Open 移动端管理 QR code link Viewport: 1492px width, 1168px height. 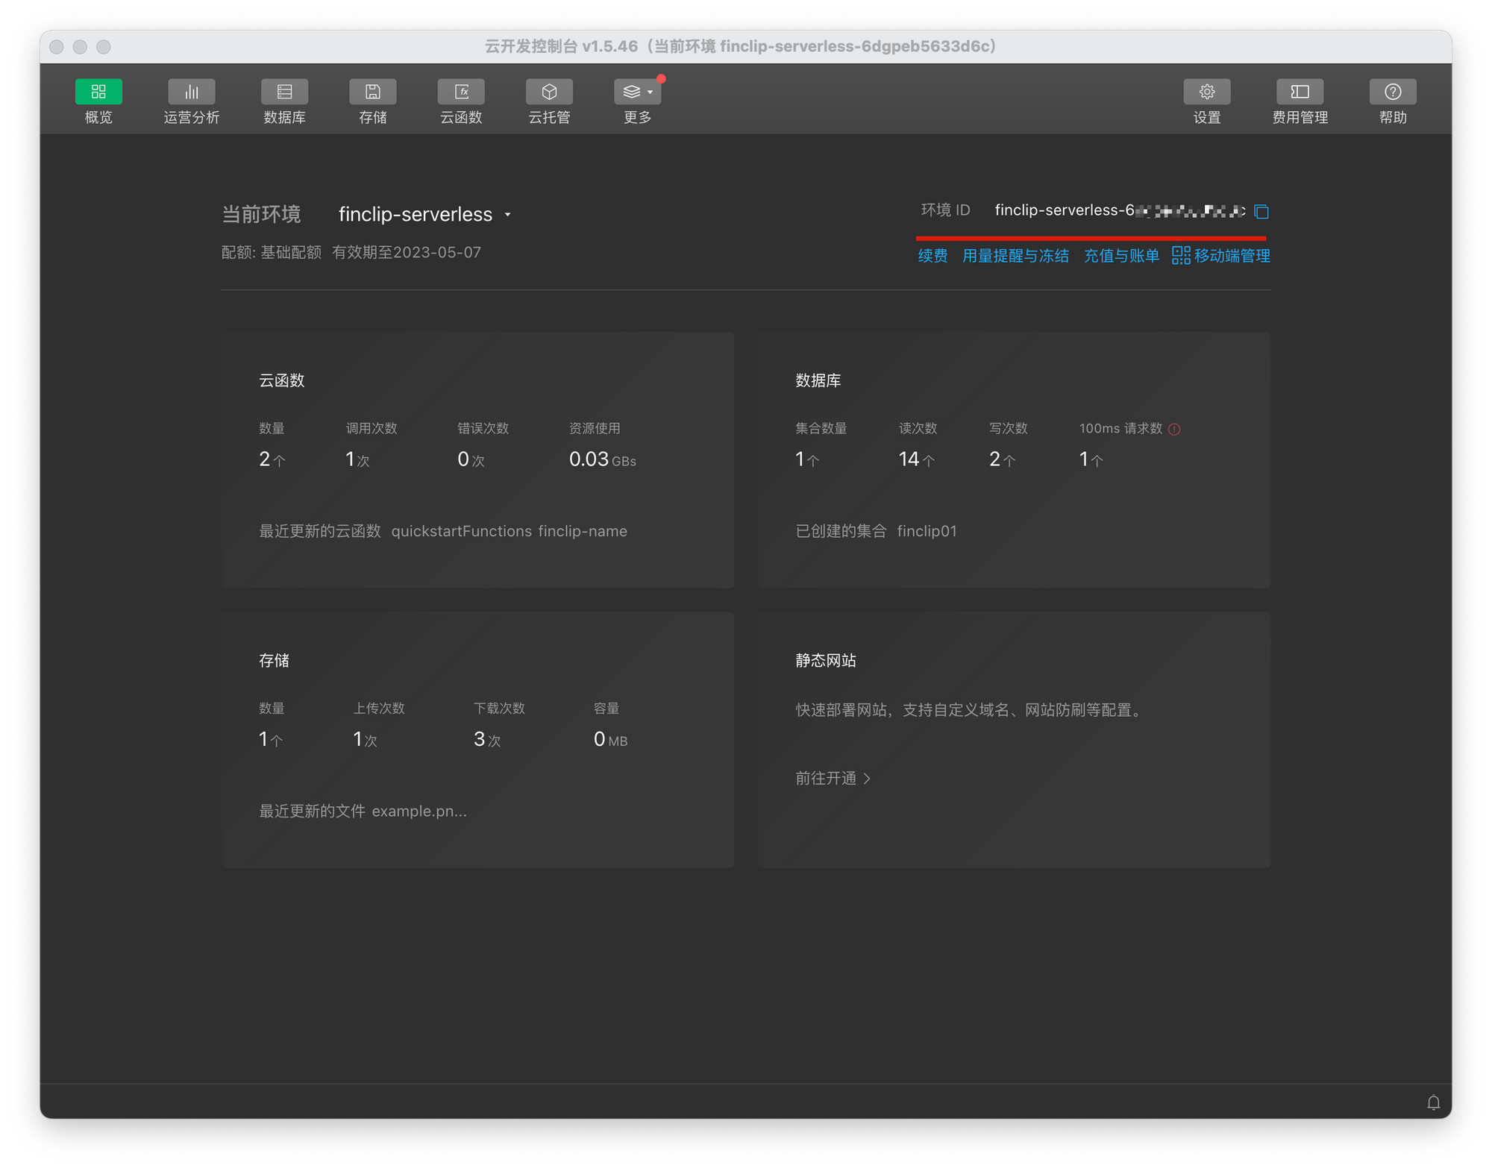(1221, 256)
